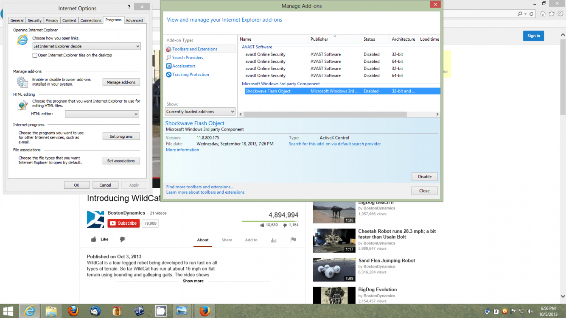Click the Set associations button
The height and width of the screenshot is (318, 566).
(121, 161)
